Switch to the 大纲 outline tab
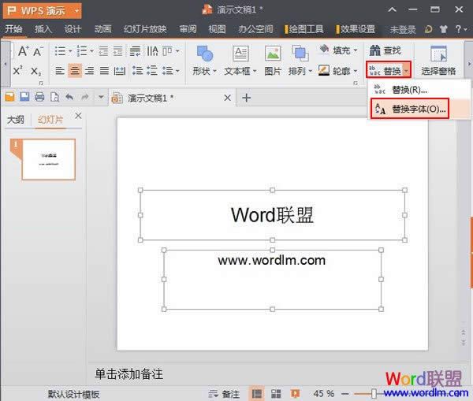The height and width of the screenshot is (401, 473). coord(16,120)
